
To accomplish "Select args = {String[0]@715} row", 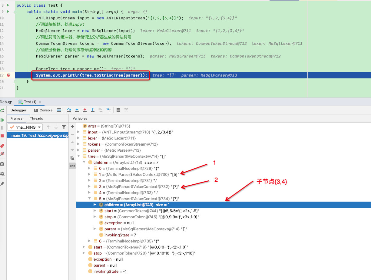I will (x=224, y=126).
